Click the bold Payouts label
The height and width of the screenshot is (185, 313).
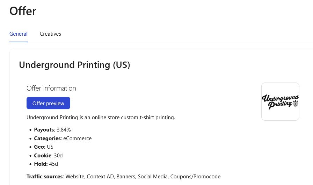(x=44, y=130)
